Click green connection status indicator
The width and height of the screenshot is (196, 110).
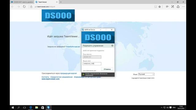(84, 74)
